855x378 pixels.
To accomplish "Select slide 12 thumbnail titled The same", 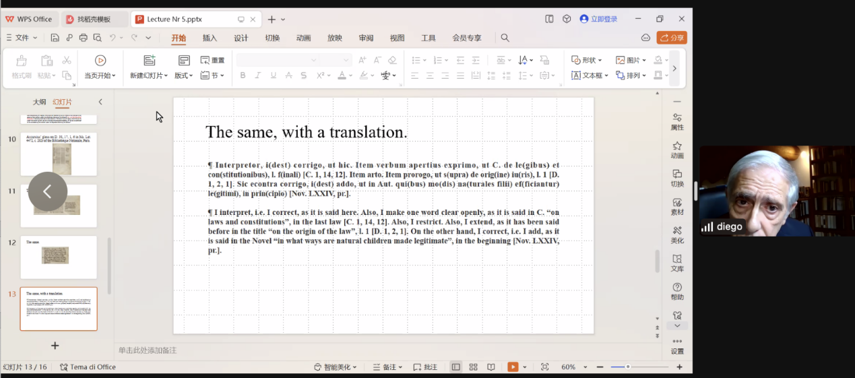I will (x=59, y=257).
